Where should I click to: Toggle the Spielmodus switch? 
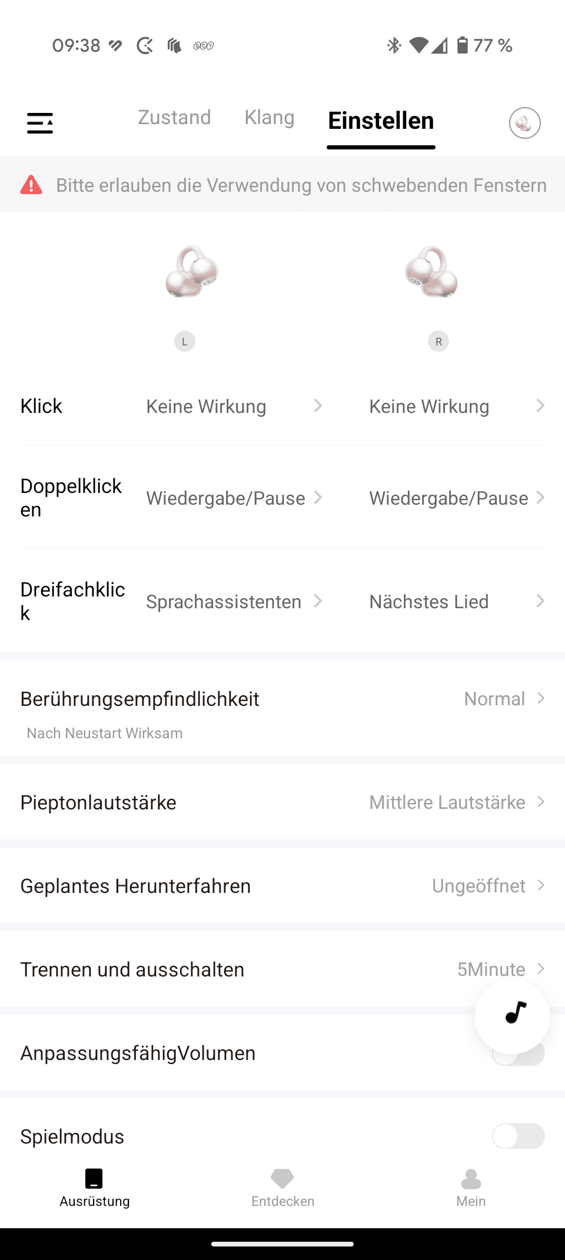pyautogui.click(x=518, y=1136)
